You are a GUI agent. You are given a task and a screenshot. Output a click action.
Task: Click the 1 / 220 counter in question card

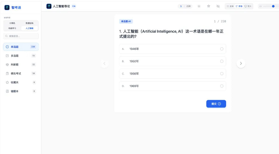[220, 21]
